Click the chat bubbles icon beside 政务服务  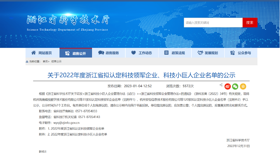101,53
